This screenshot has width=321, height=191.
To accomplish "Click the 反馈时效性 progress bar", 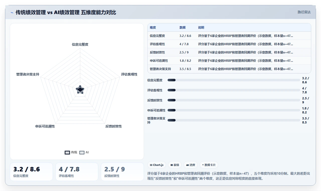I will tap(234, 100).
